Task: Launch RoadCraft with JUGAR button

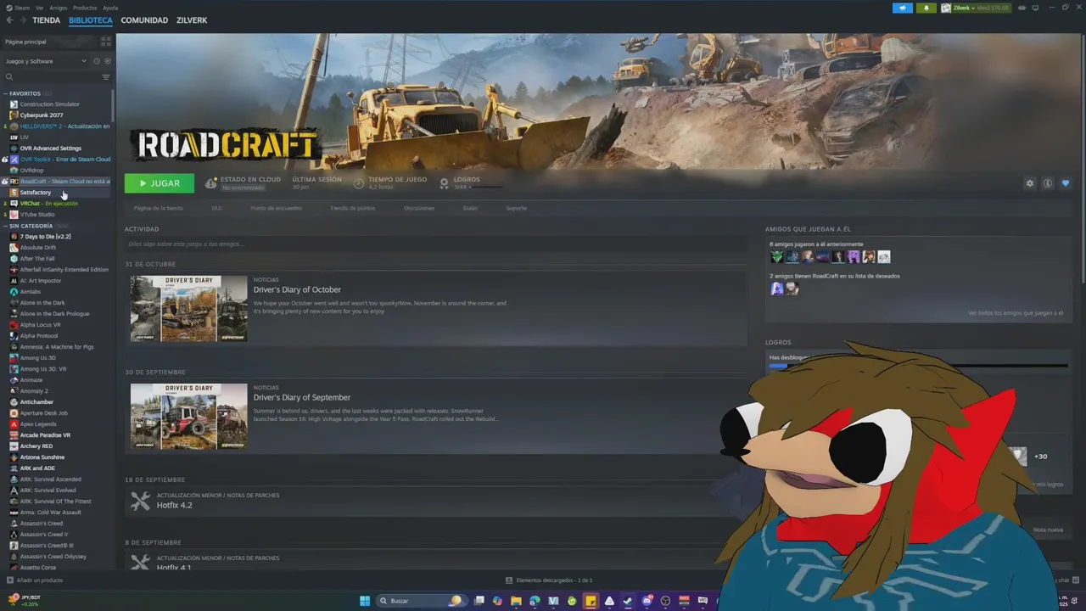Action: (160, 183)
